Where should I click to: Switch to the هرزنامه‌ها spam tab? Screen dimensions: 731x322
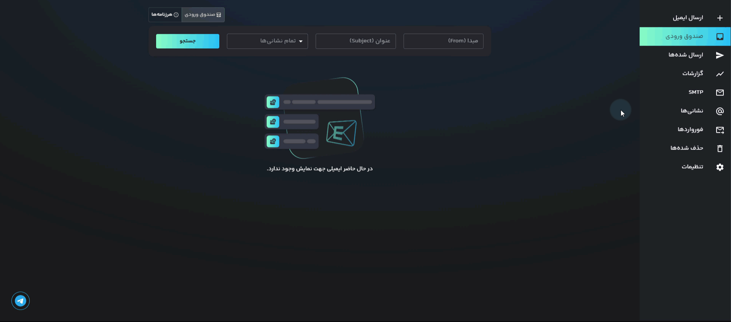click(x=165, y=15)
